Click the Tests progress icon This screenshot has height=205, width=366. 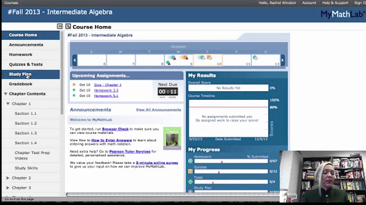[190, 182]
